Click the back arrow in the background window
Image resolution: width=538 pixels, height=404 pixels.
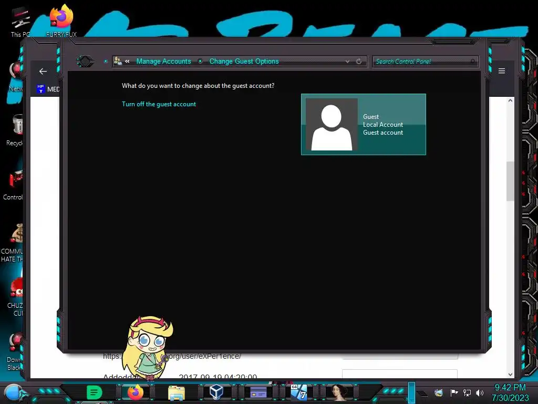pos(43,71)
